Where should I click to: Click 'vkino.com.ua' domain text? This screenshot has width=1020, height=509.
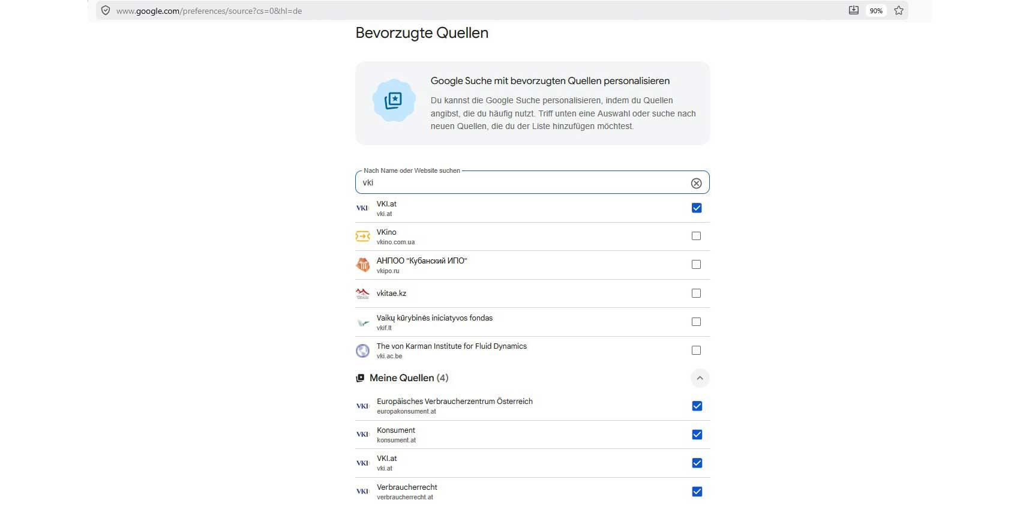(395, 242)
